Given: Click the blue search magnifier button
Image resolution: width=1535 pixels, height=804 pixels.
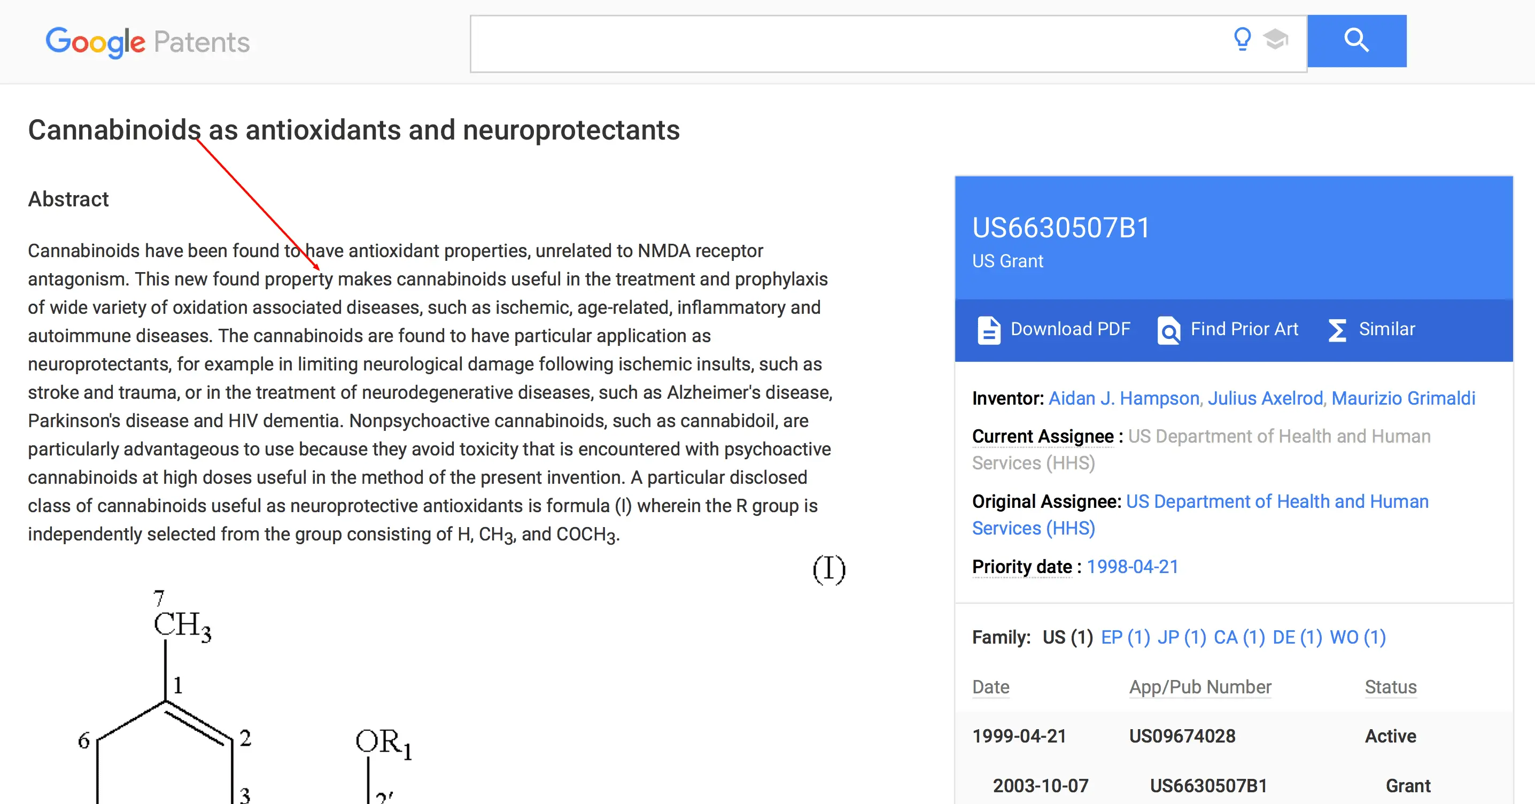Looking at the screenshot, I should click(x=1356, y=41).
